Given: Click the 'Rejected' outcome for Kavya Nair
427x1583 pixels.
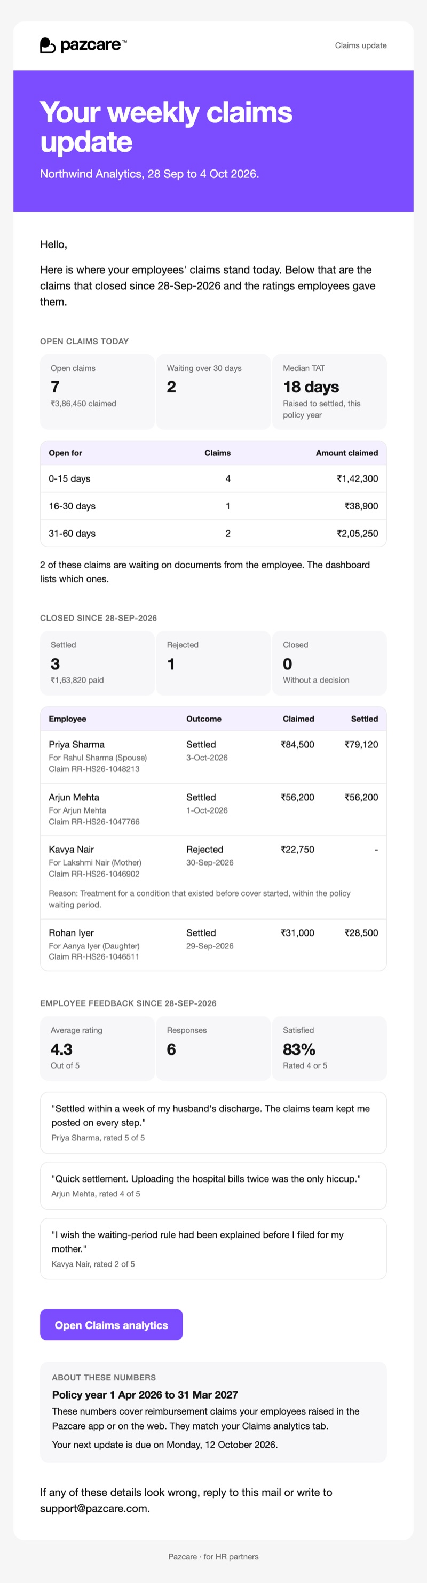Looking at the screenshot, I should (x=204, y=850).
